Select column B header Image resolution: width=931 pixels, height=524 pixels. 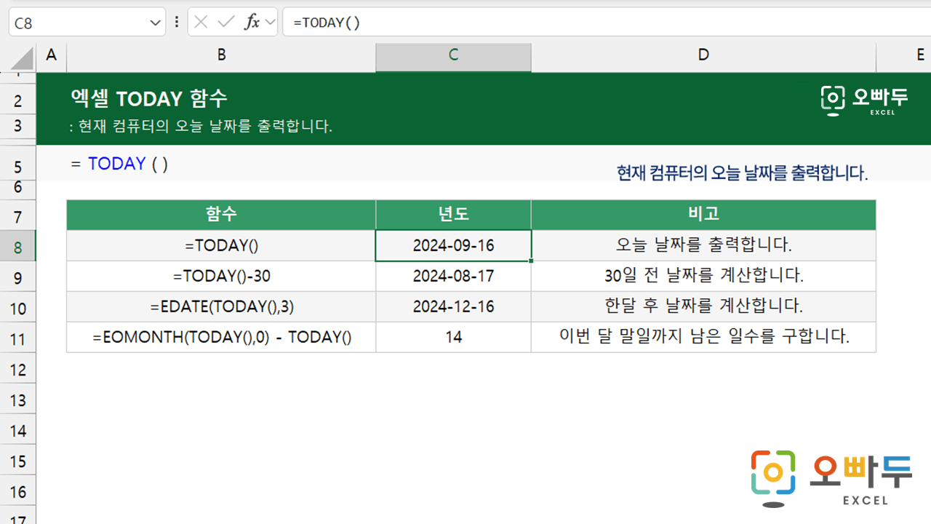(221, 55)
